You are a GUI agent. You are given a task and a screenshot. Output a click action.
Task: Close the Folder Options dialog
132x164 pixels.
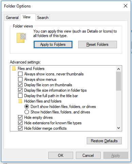[x=126, y=6]
